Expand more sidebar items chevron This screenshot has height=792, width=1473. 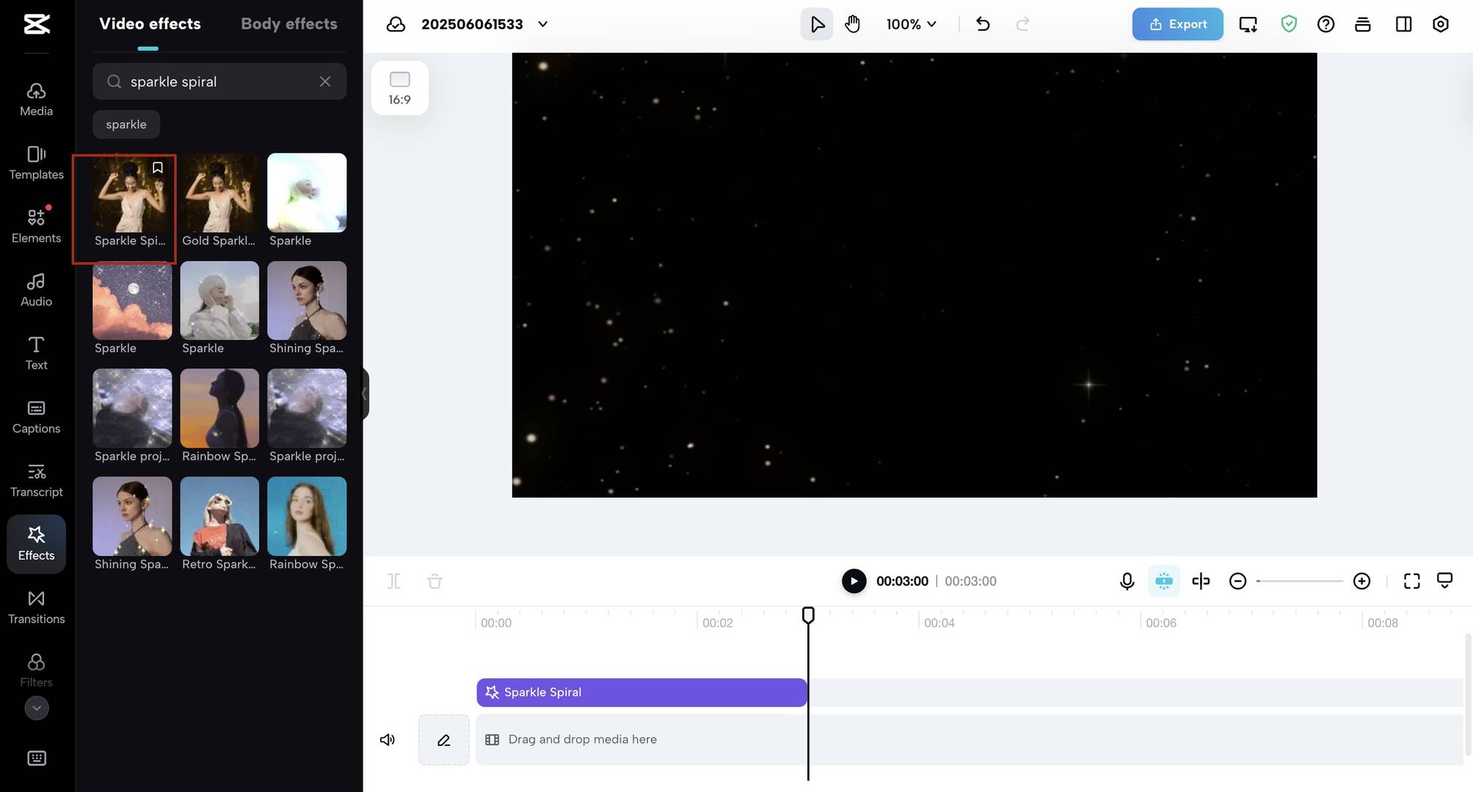(37, 708)
